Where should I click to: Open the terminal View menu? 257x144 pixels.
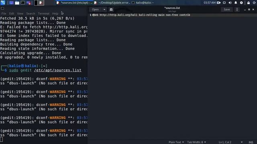pos(20,14)
